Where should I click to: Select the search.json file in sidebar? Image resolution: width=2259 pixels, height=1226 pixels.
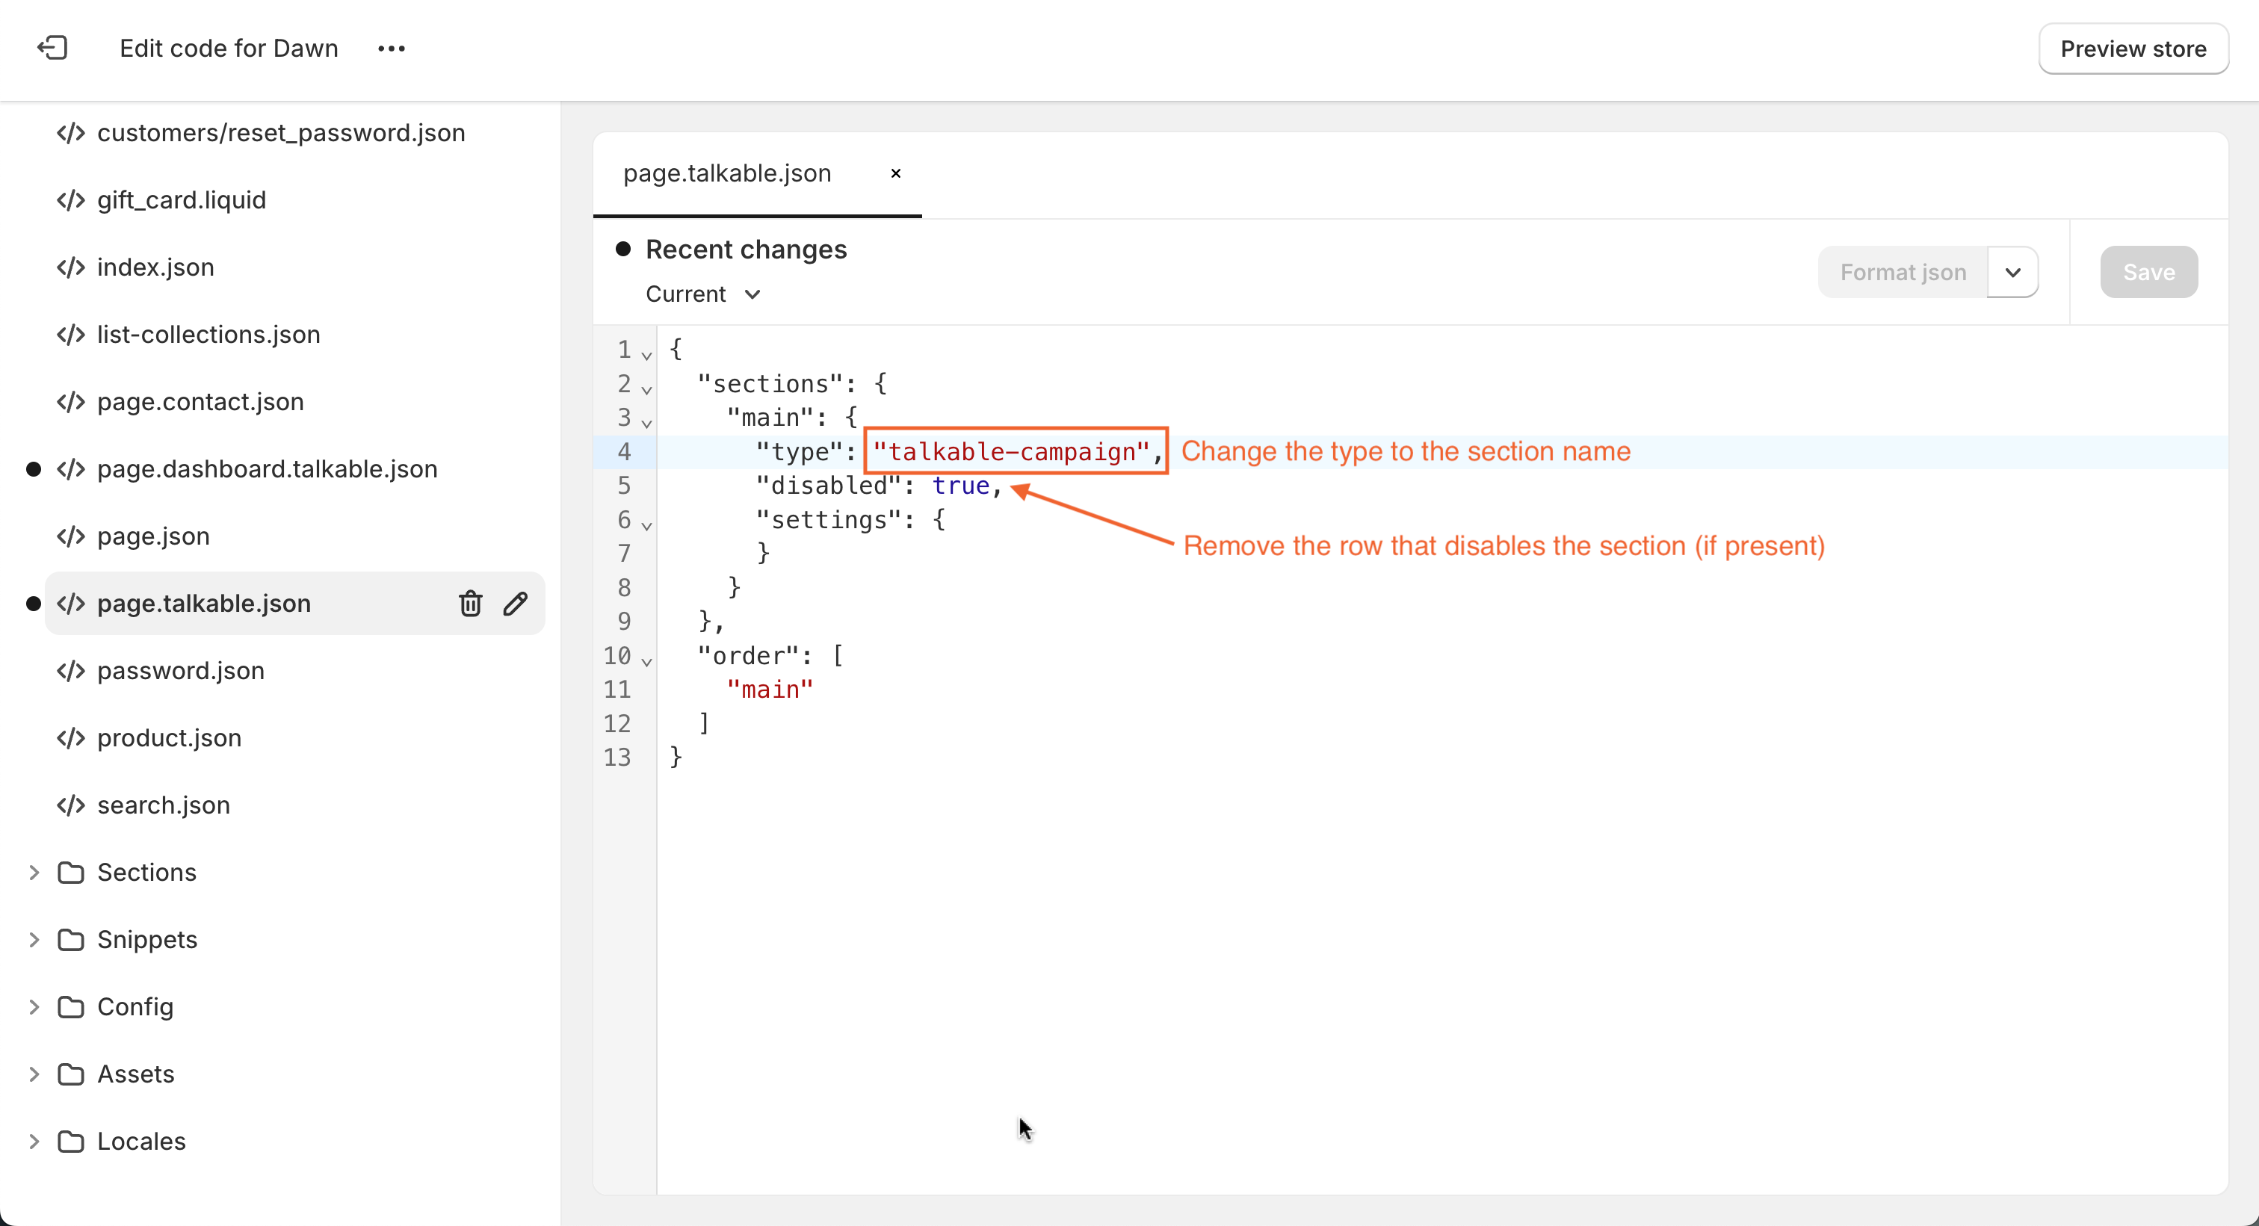[x=163, y=805]
